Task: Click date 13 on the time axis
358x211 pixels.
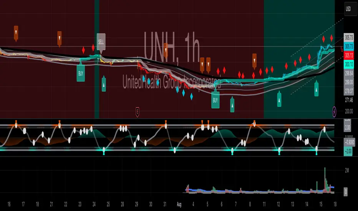Action: click(292, 204)
